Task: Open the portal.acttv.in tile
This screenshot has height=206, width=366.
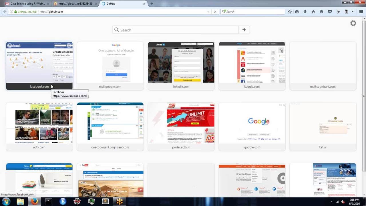Action: 181,126
